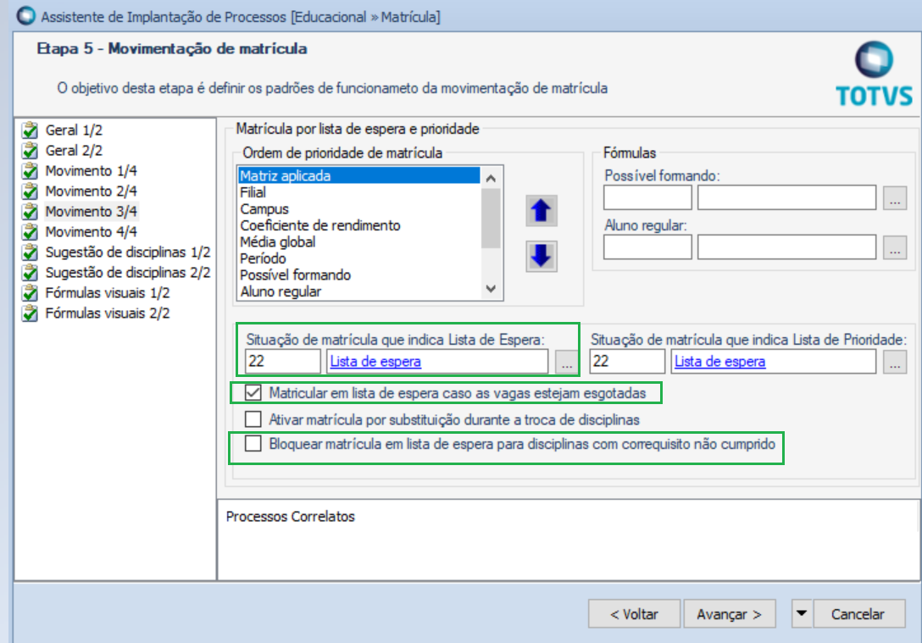This screenshot has height=643, width=922.
Task: Click check icon beside Fórmulas visuais 1/2
Action: click(x=30, y=293)
